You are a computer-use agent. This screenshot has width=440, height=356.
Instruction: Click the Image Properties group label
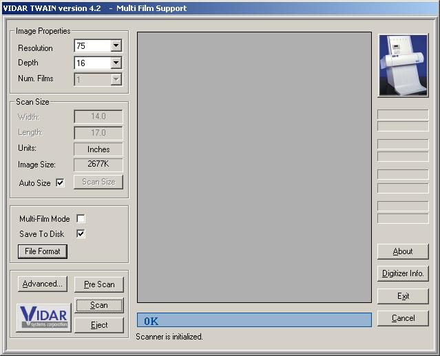point(43,31)
